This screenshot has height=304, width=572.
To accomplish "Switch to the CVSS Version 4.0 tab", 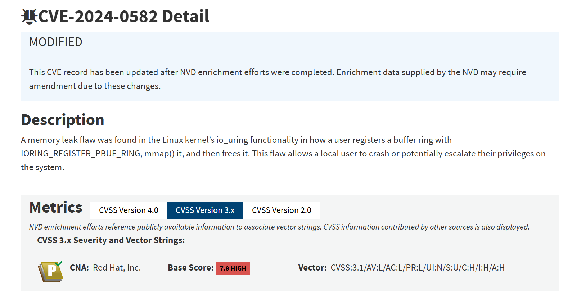I will (129, 210).
